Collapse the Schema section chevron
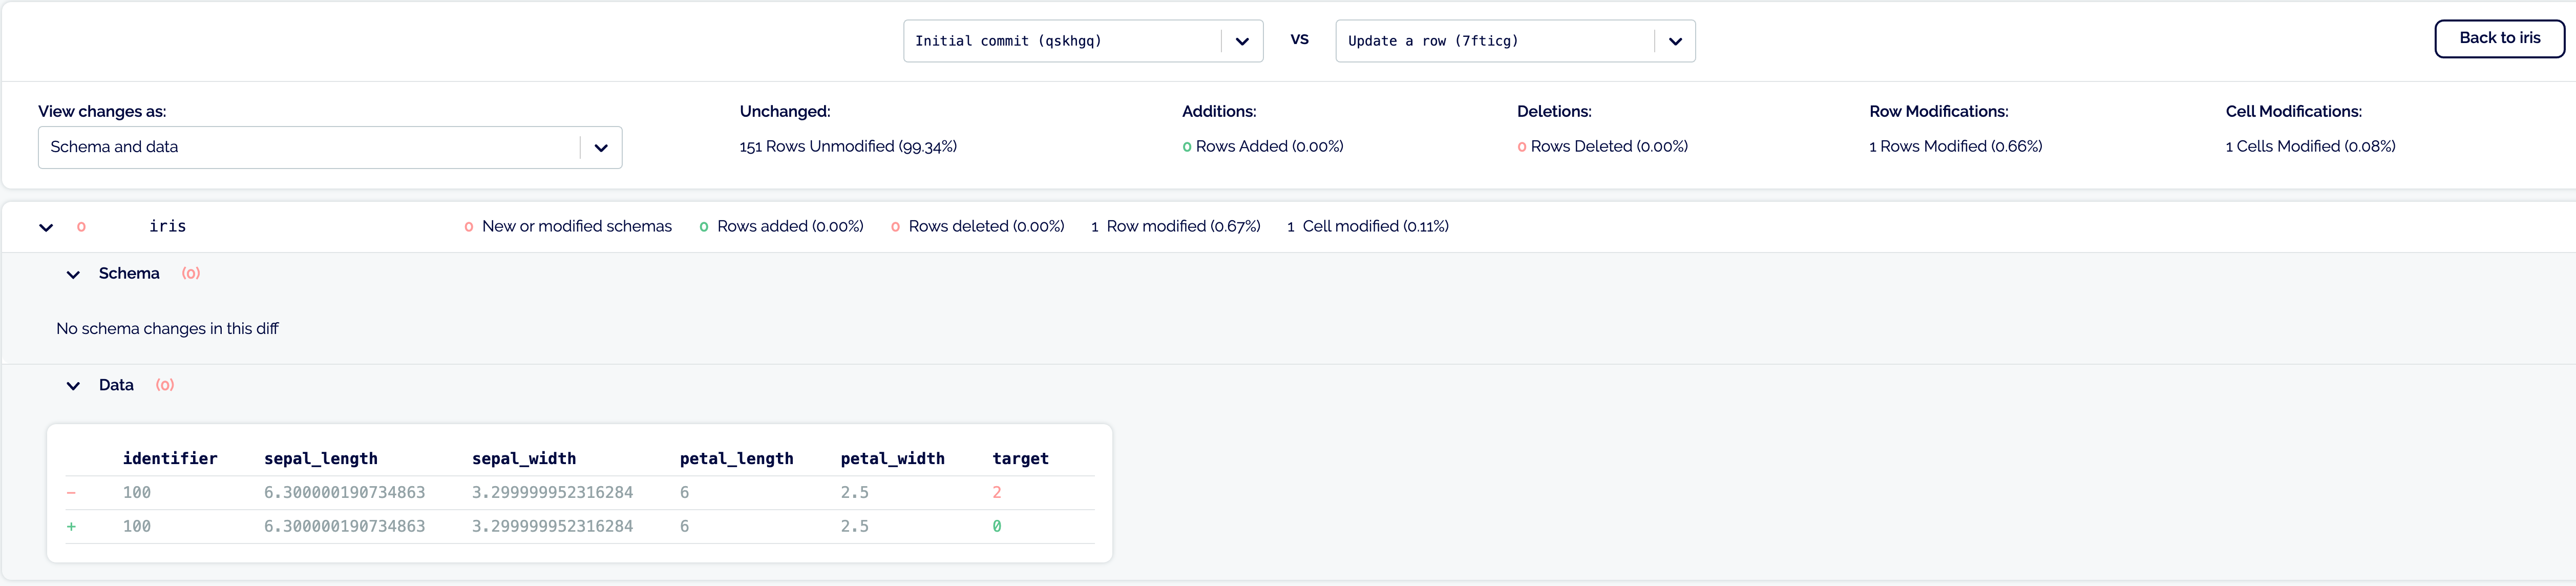2576x586 pixels. pyautogui.click(x=73, y=274)
